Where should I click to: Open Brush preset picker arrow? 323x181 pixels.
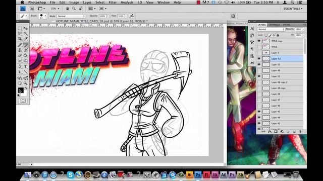[x=45, y=16]
